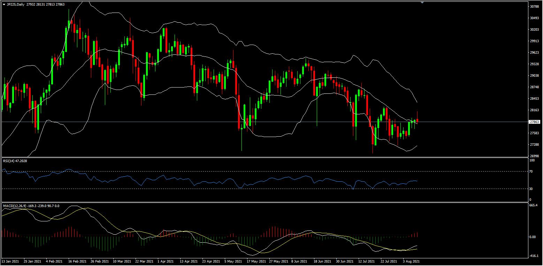543x266 pixels.
Task: Click the 29038 price scale label
Action: point(534,75)
